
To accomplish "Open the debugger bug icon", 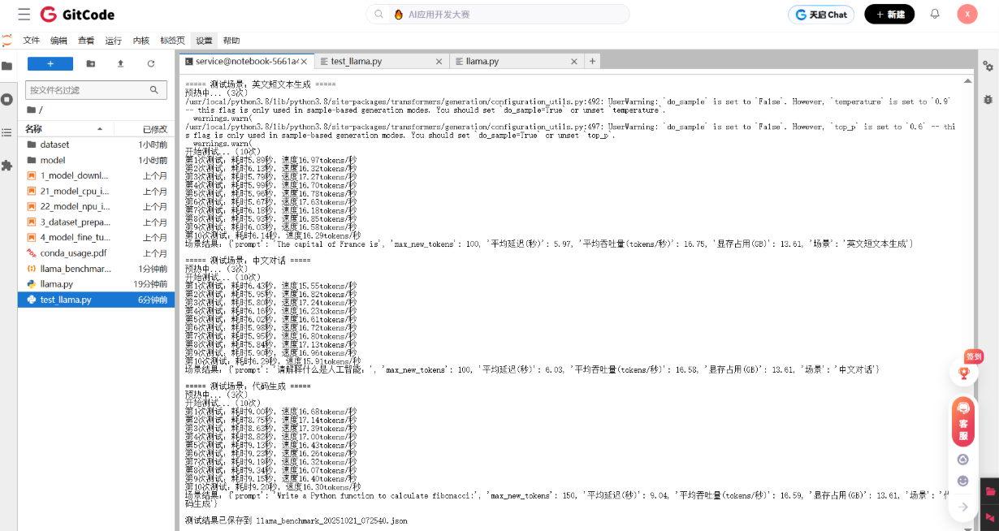I will (x=988, y=99).
